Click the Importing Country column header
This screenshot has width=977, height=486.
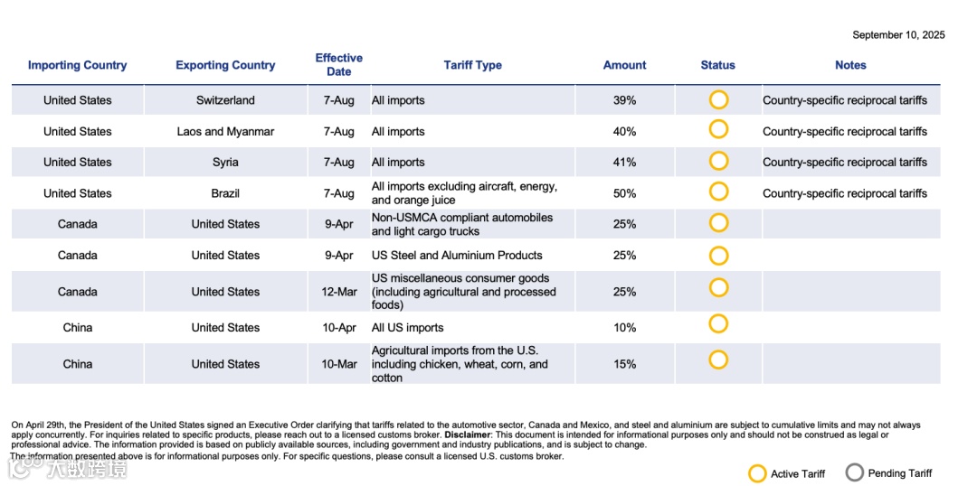(78, 65)
